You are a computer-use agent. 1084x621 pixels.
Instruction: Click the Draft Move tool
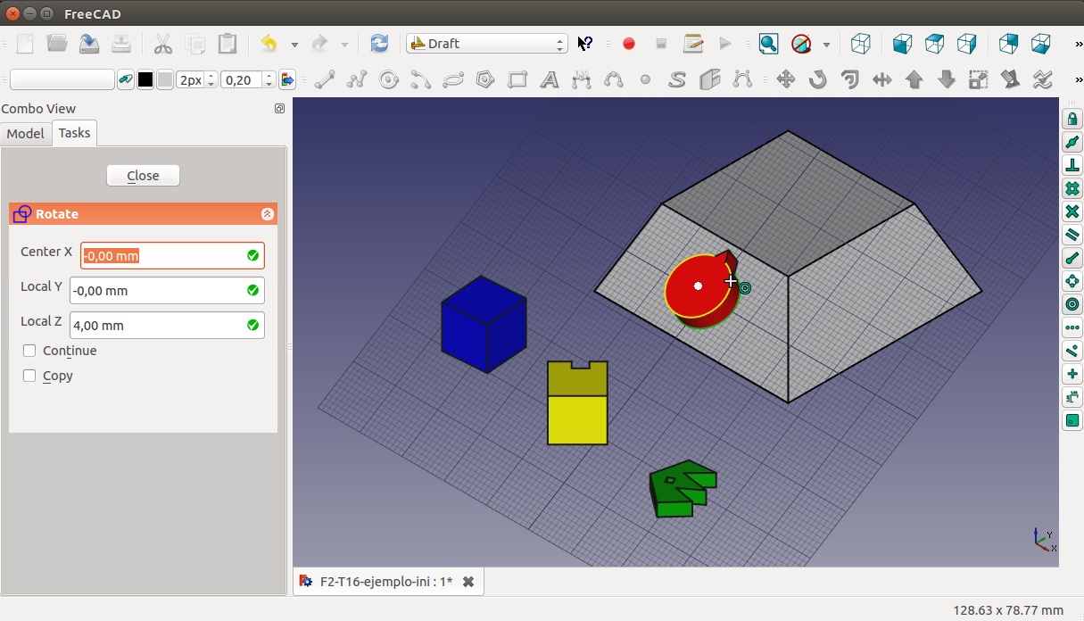coord(786,79)
